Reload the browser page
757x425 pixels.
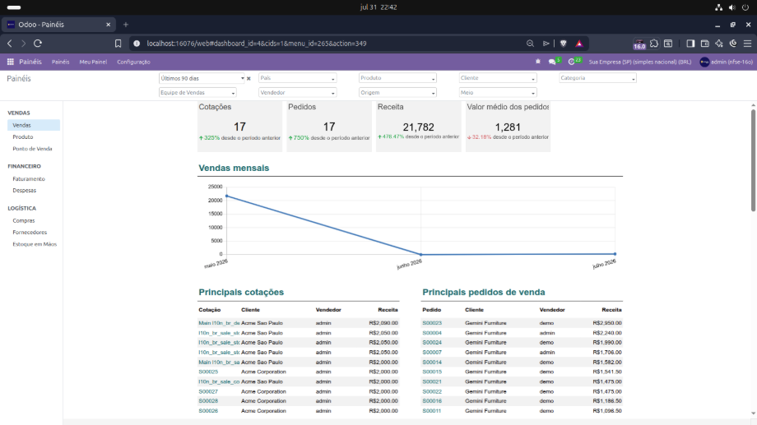coord(38,44)
